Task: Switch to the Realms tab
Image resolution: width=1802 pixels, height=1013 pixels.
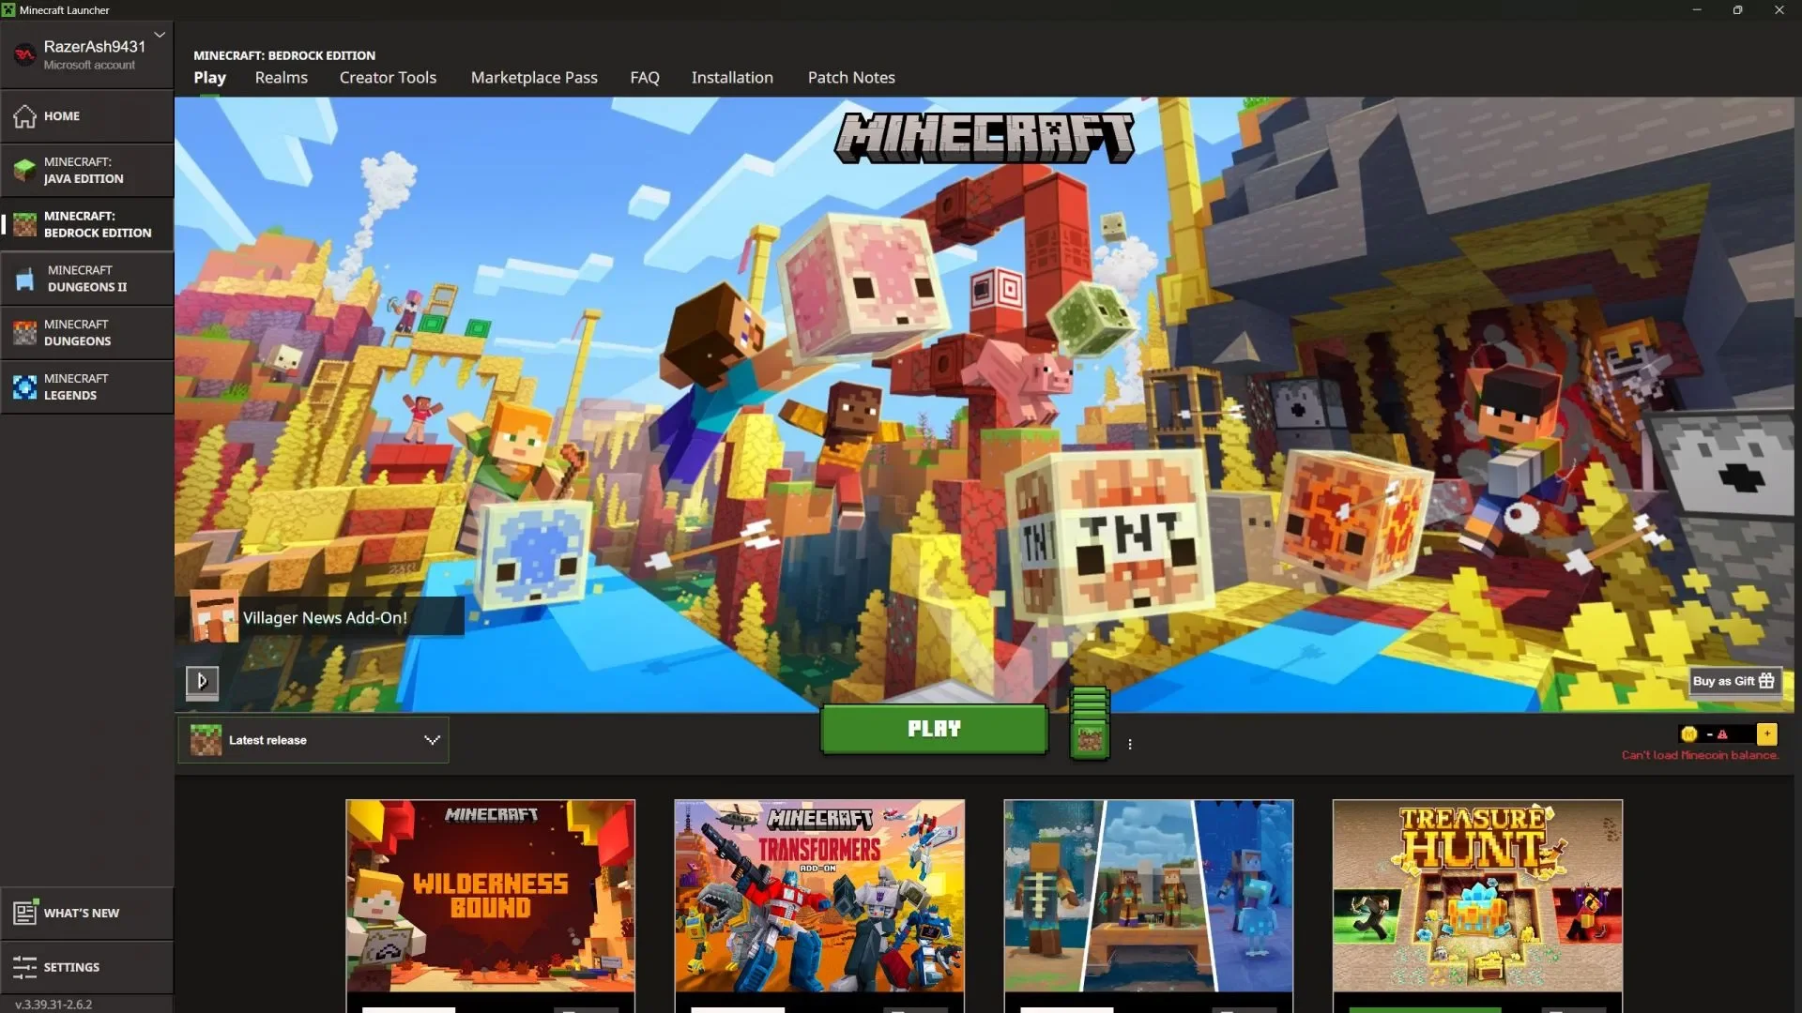Action: tap(281, 78)
